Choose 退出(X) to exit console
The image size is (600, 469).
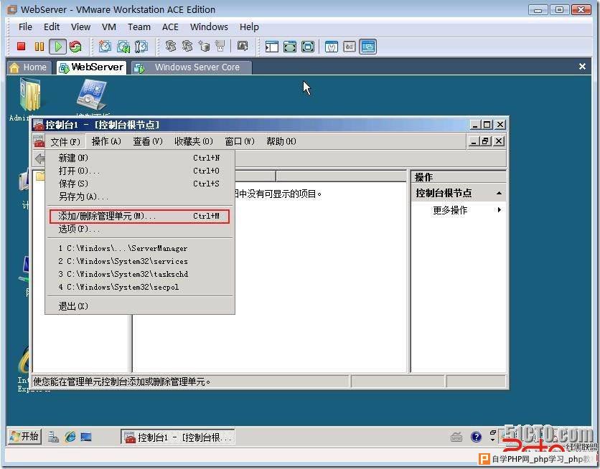point(139,306)
